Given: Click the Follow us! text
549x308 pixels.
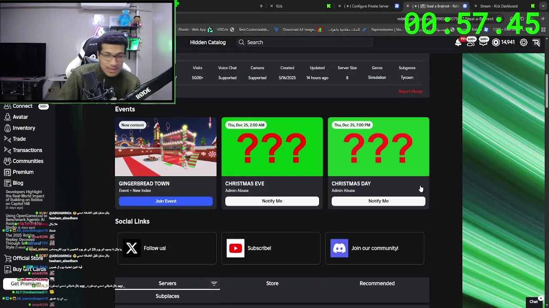Looking at the screenshot, I should point(155,248).
